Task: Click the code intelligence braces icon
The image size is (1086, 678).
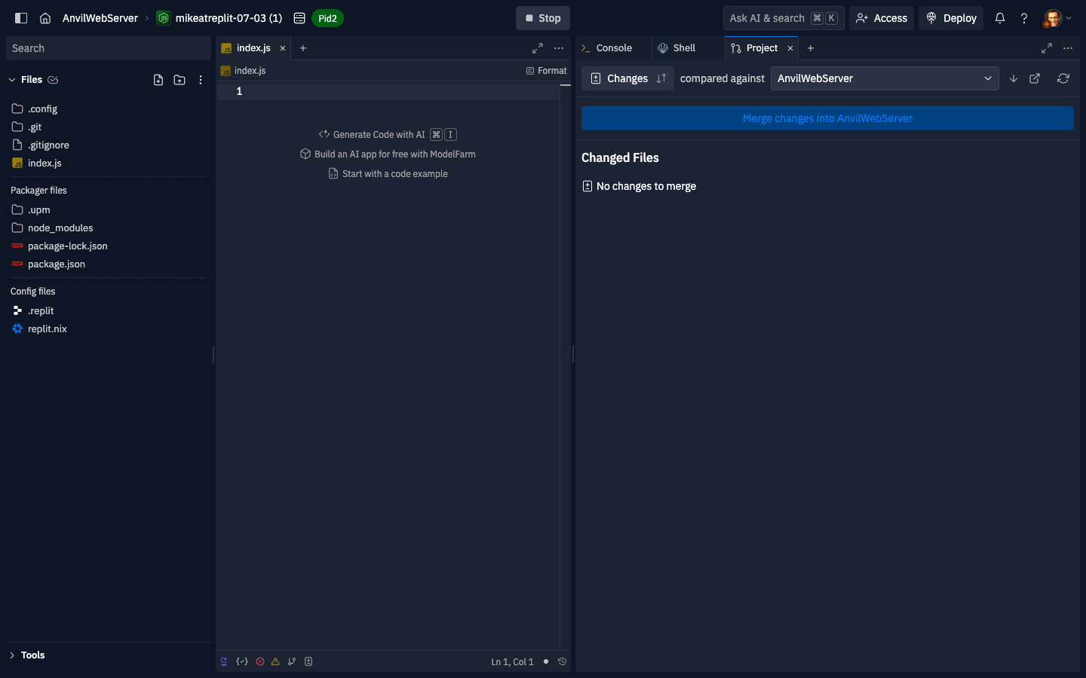Action: (242, 661)
